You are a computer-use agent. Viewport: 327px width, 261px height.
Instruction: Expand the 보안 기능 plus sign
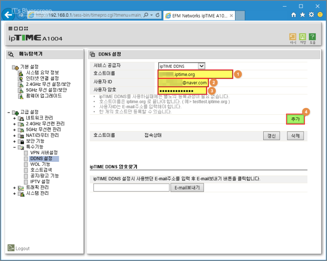pyautogui.click(x=14, y=142)
